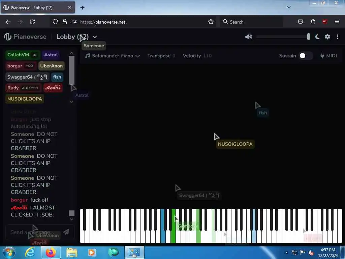345x259 pixels.
Task: Click the Velocity control
Action: pos(197,56)
